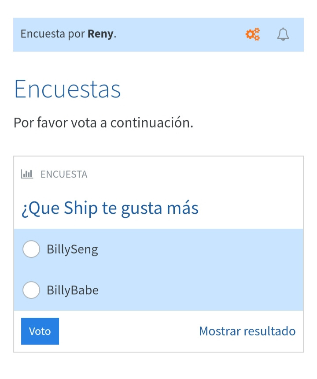Click the 'Encuesta por' header text

click(x=53, y=34)
